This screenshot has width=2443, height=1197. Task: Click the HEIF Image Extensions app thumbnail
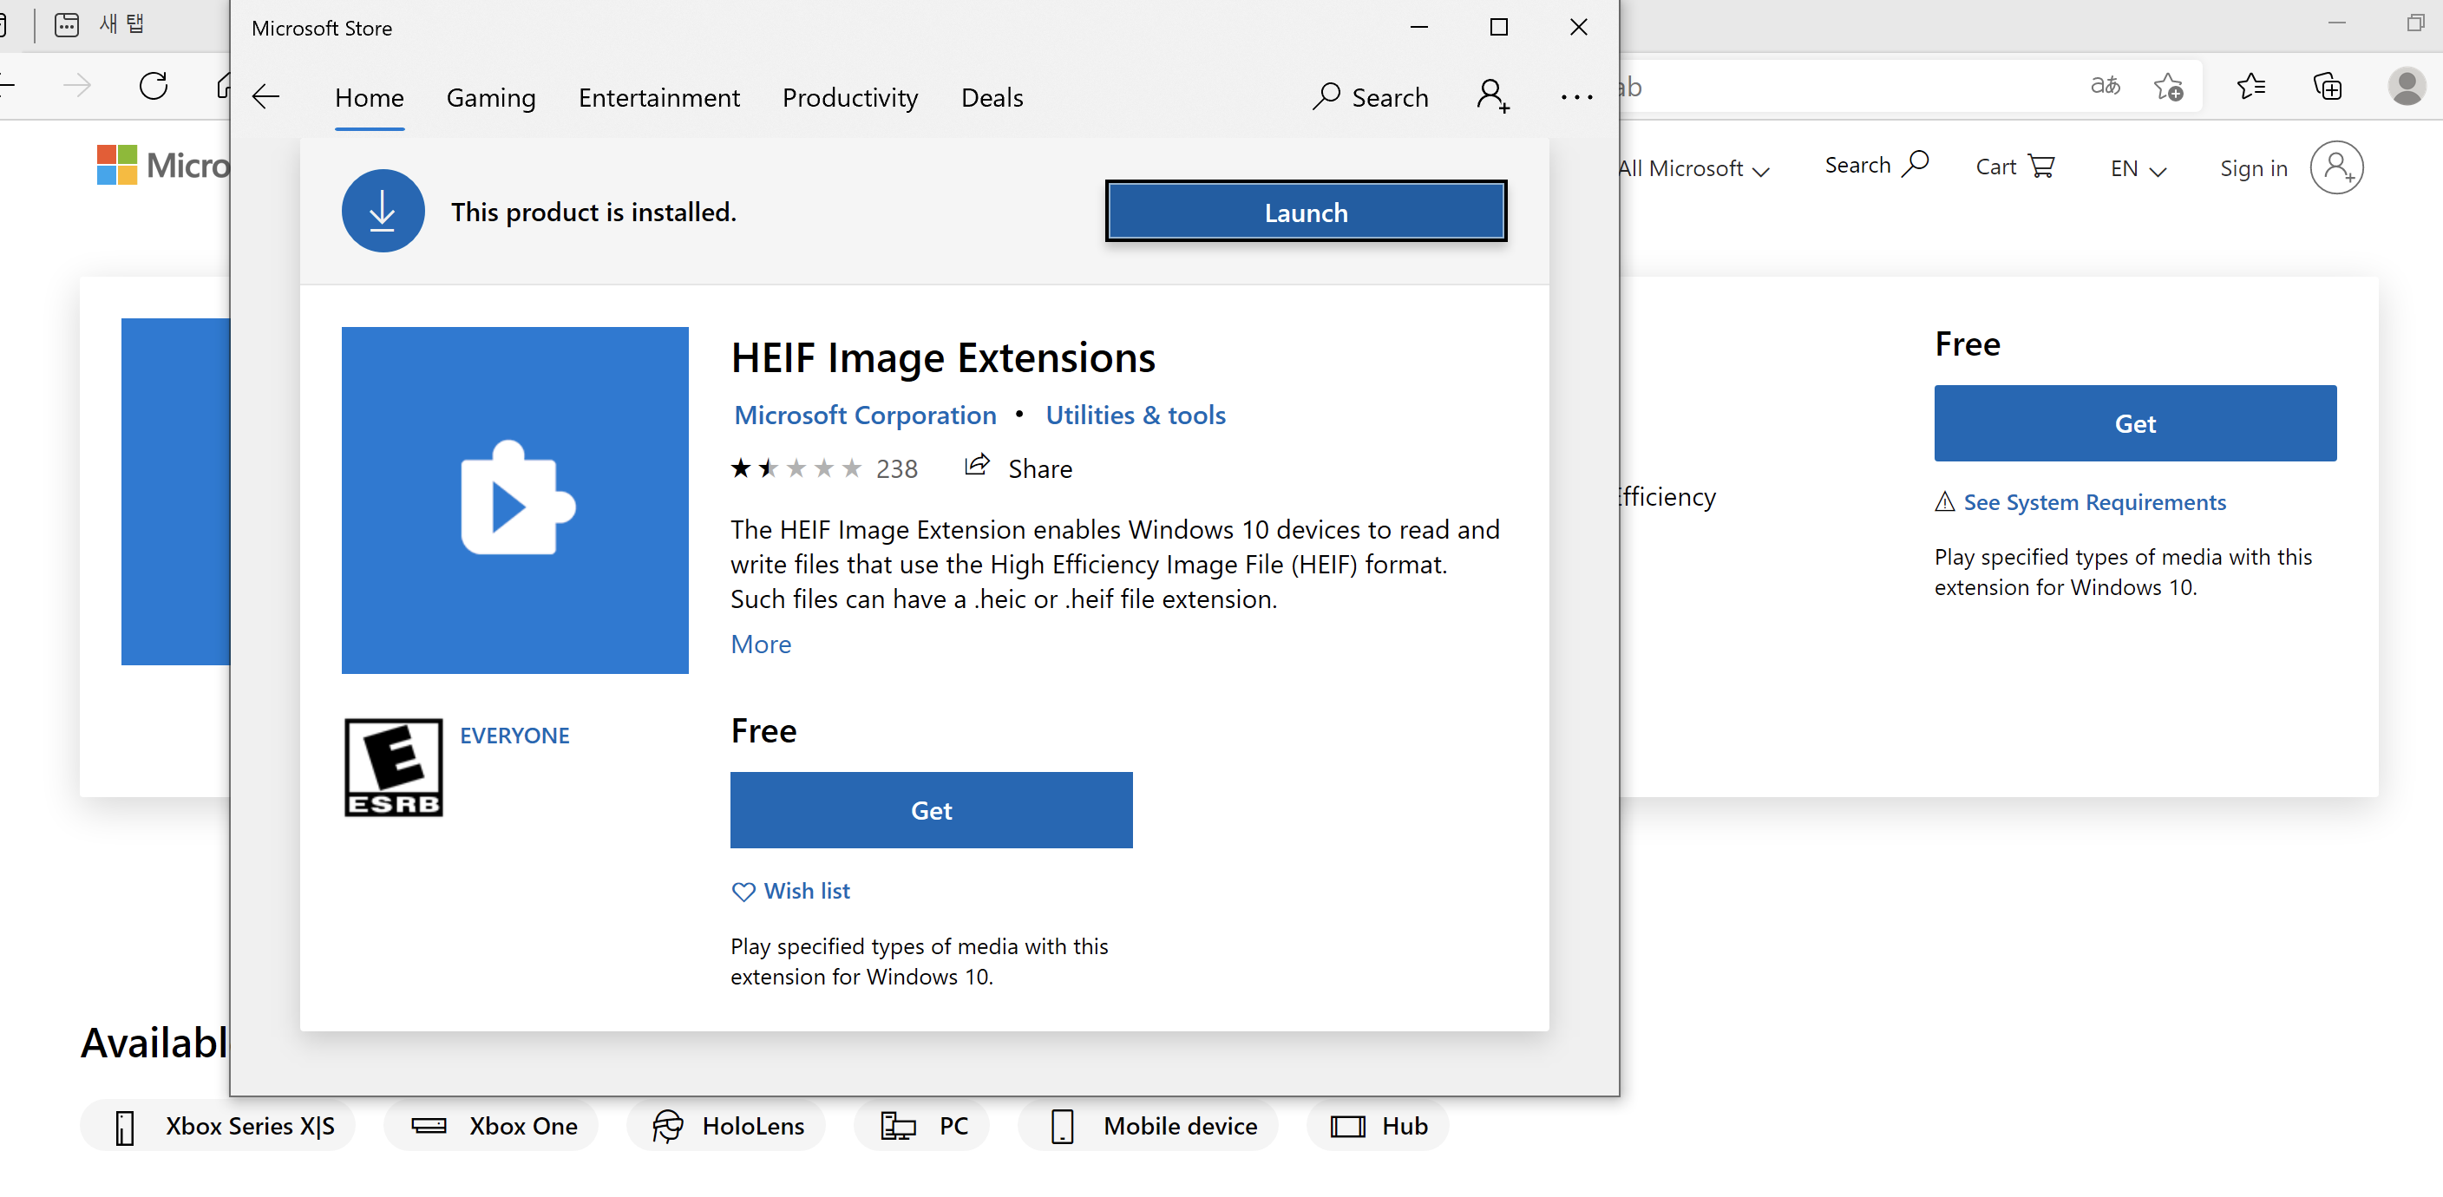pos(515,500)
